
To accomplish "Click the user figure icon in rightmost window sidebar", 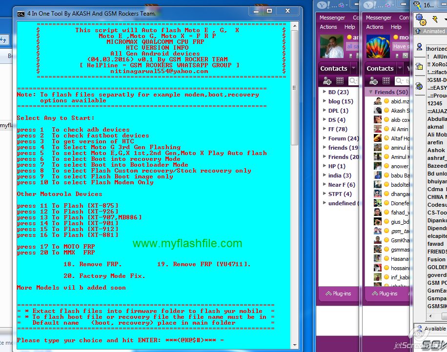I will tap(419, 47).
